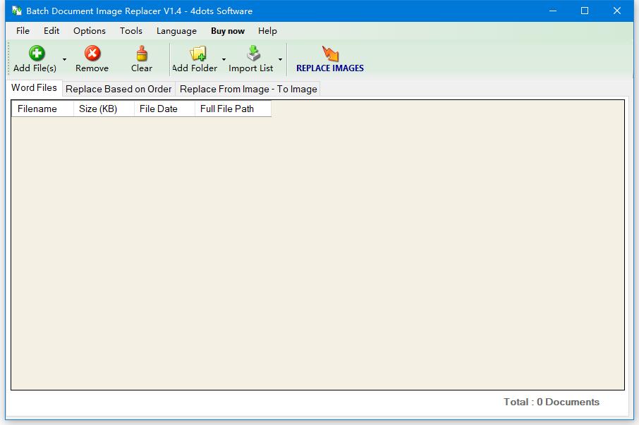The image size is (639, 425).
Task: Sort by the File Date column header
Action: (x=164, y=109)
